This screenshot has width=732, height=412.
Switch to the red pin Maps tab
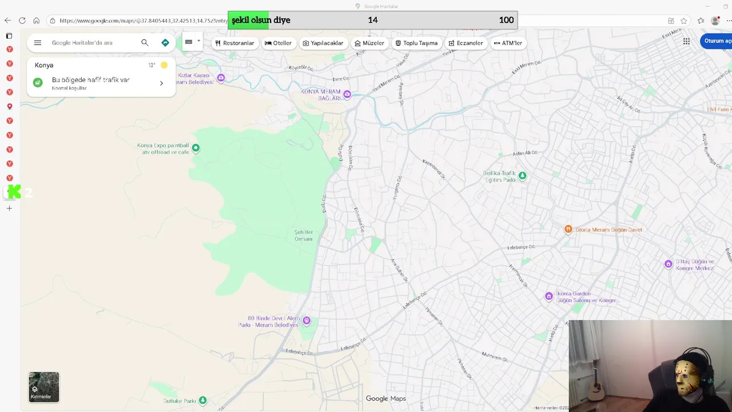[x=9, y=106]
